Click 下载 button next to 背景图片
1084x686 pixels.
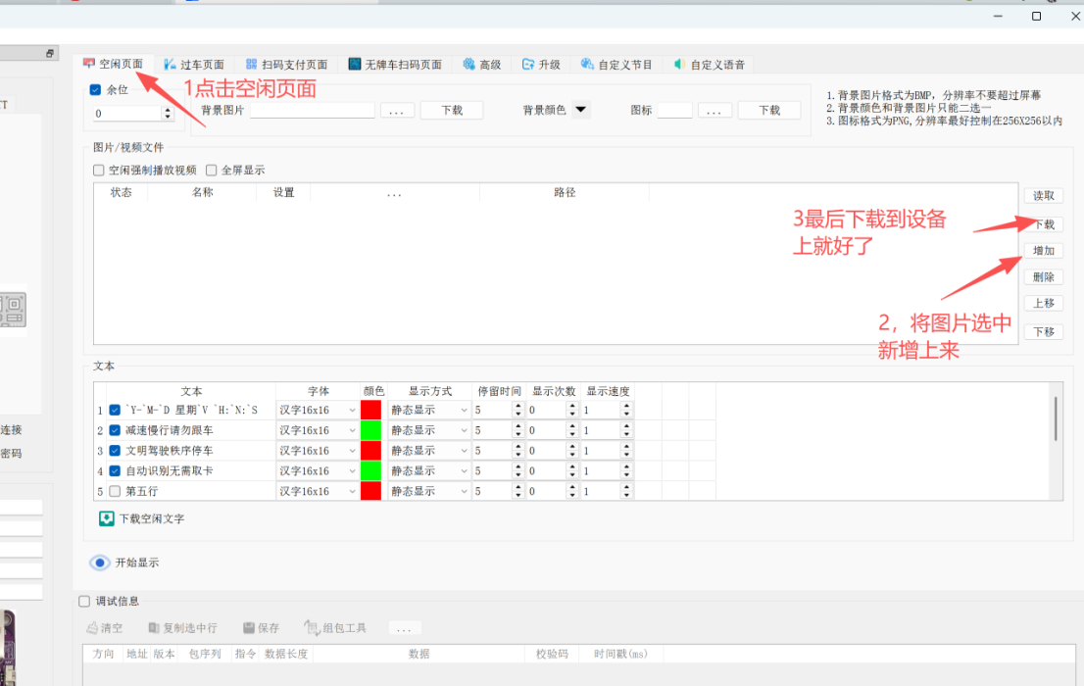(x=452, y=110)
